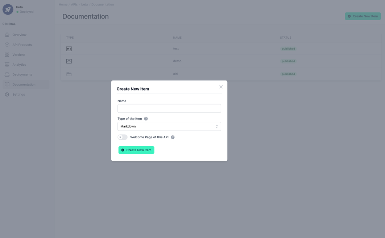The width and height of the screenshot is (385, 238).
Task: Open Settings via the gear icon
Action: [x=7, y=94]
